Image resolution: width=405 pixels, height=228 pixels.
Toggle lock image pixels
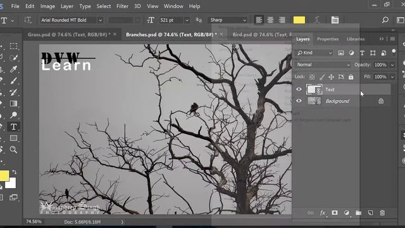pyautogui.click(x=322, y=77)
